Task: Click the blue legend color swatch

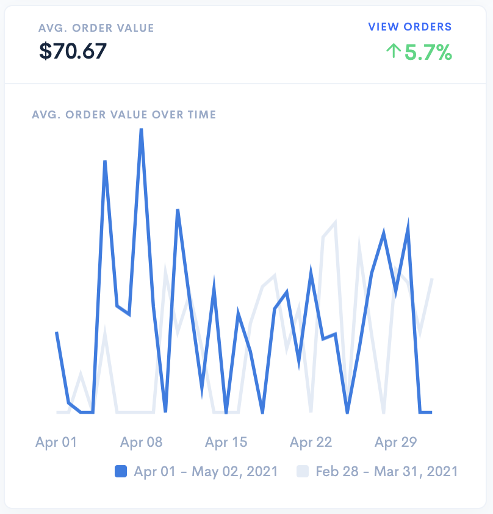Action: 121,471
